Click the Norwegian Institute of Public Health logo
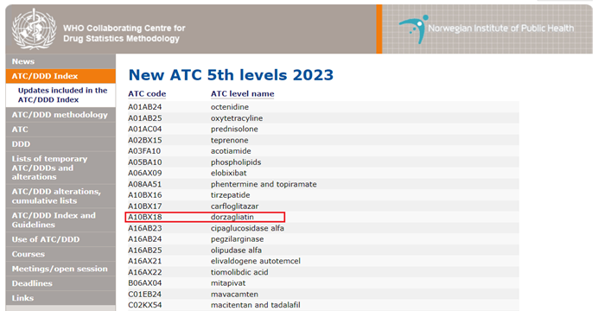The height and width of the screenshot is (311, 598). click(487, 29)
